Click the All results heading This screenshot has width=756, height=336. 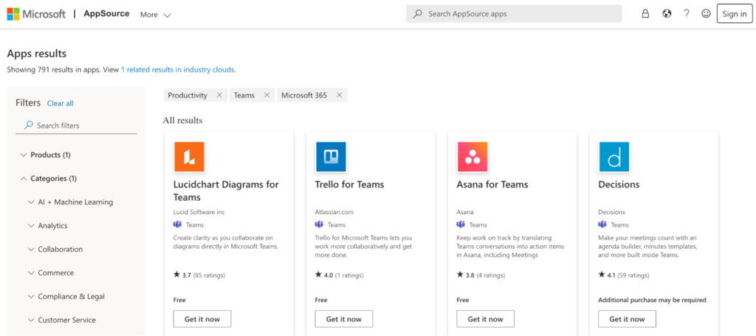pos(182,120)
